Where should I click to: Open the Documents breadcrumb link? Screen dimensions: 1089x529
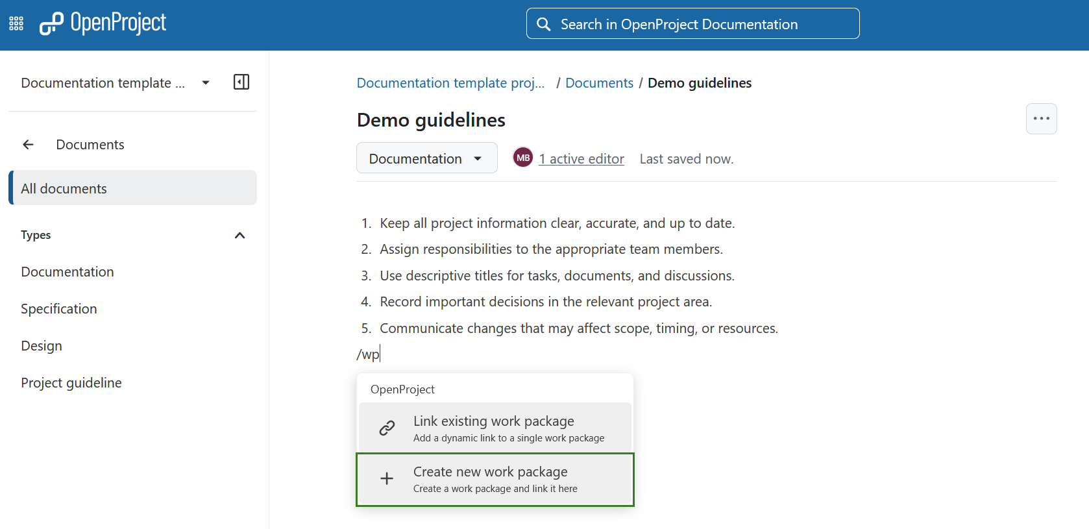point(599,83)
